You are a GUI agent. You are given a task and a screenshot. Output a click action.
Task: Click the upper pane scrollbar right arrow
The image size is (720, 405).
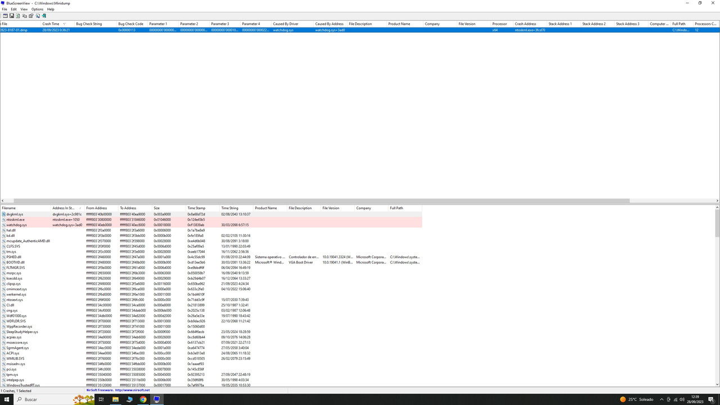pyautogui.click(x=717, y=201)
